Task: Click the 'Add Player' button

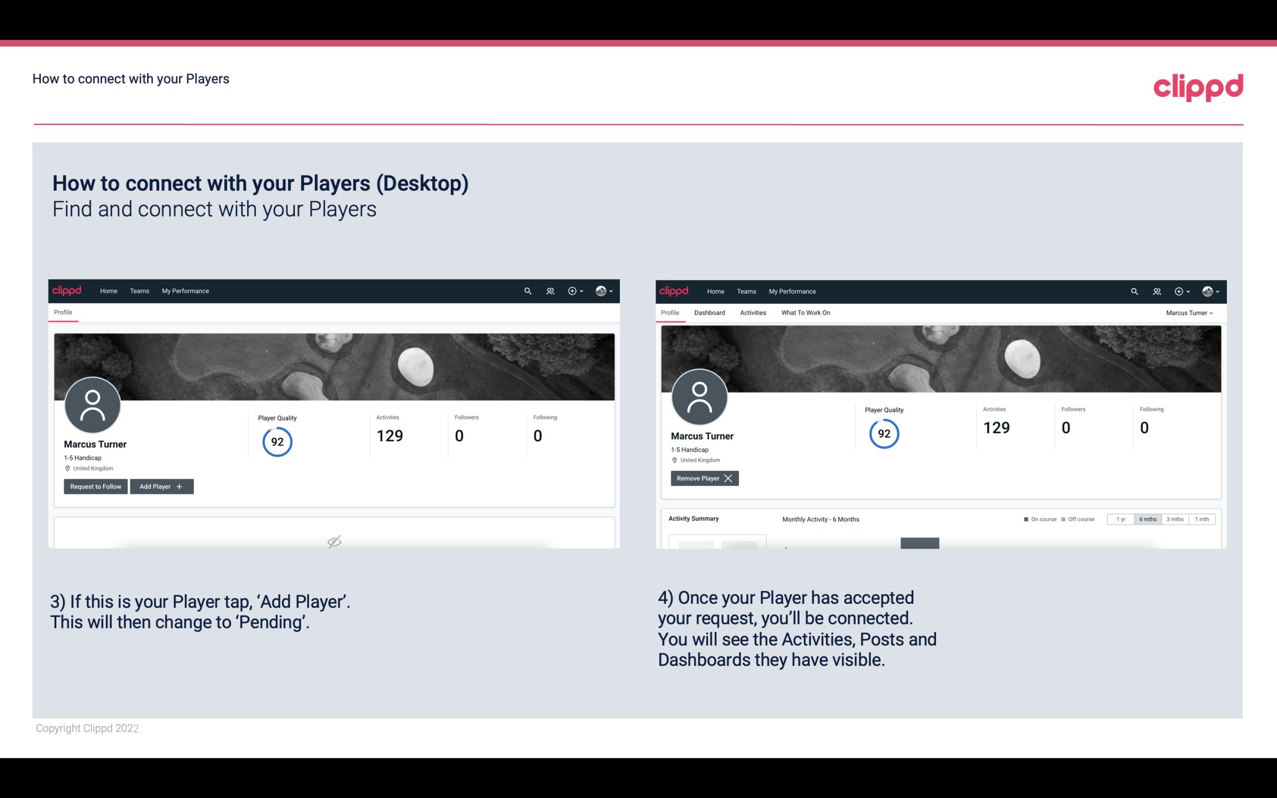Action: (162, 486)
